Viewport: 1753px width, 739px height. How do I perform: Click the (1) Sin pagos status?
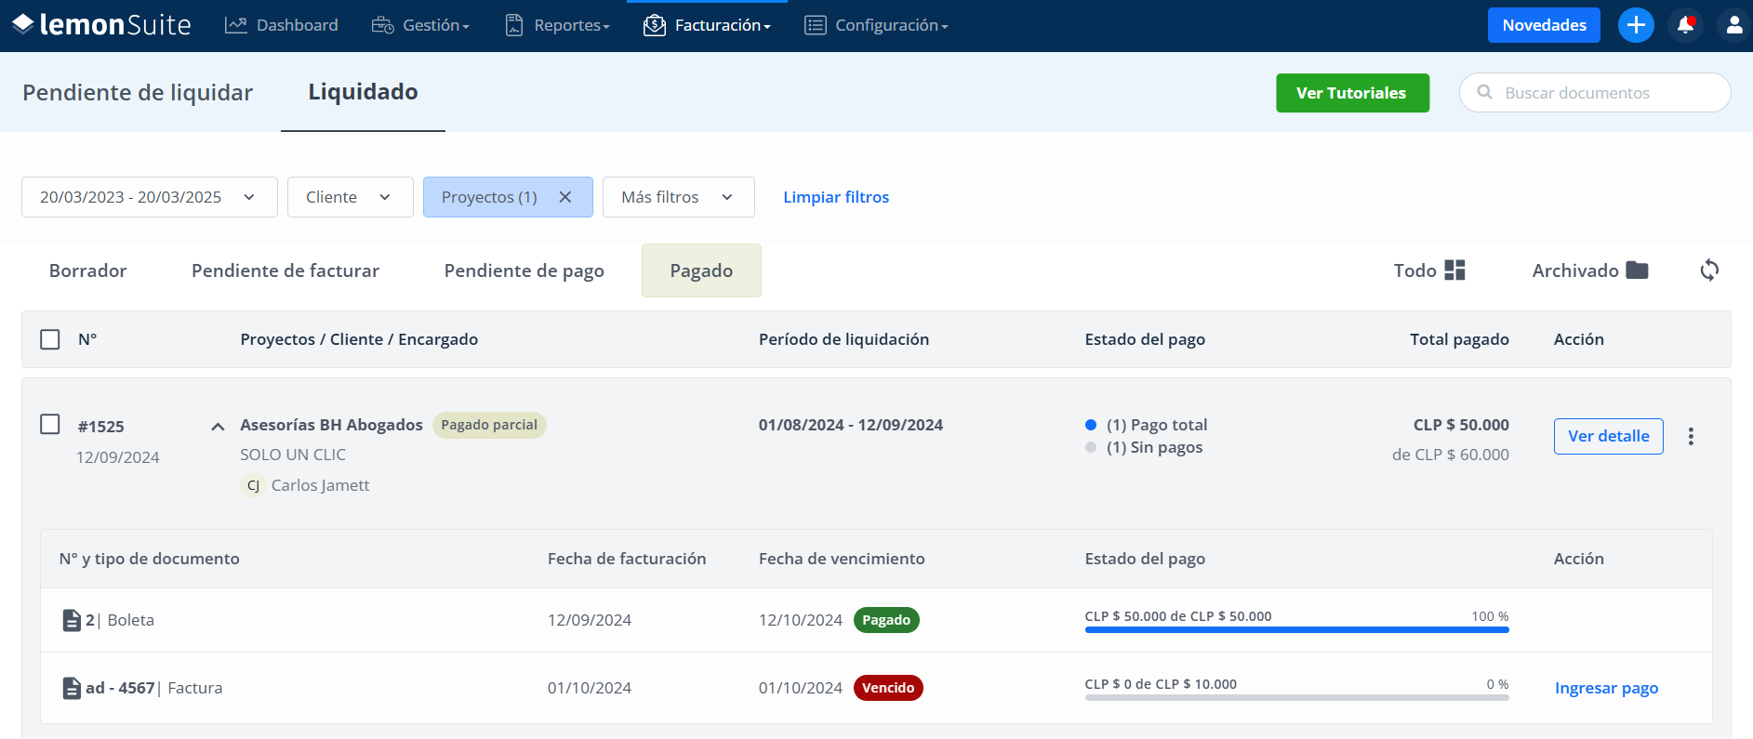[1154, 447]
